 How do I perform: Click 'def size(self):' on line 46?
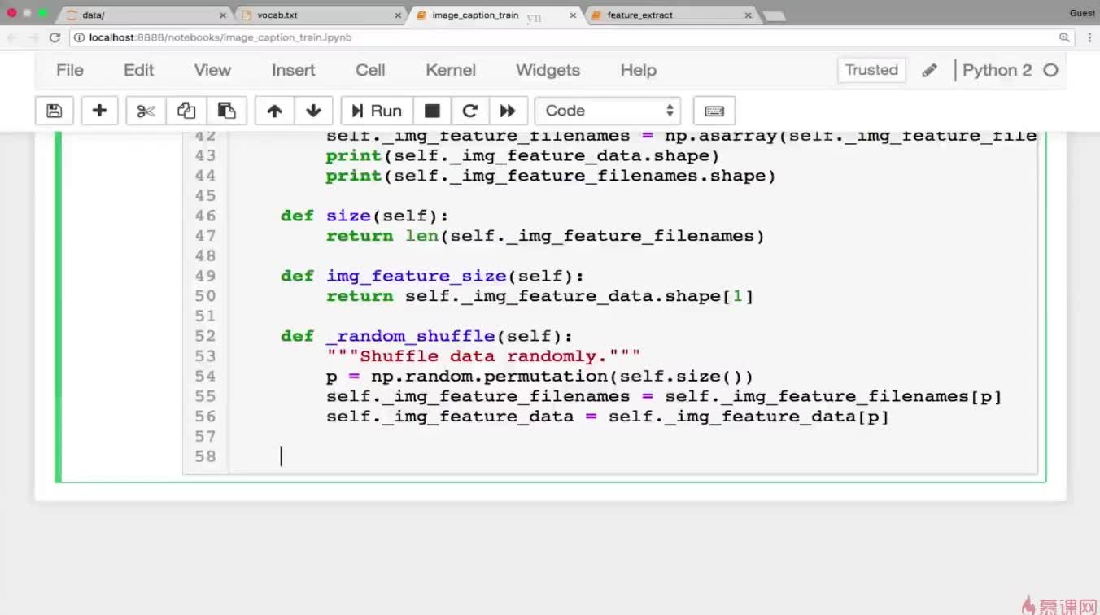coord(364,216)
